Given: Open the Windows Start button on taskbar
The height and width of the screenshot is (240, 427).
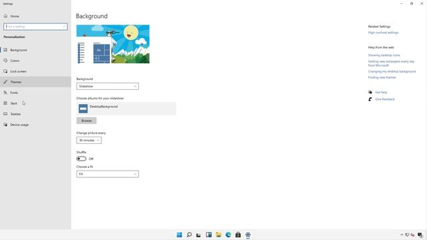Looking at the screenshot, I should tap(179, 235).
